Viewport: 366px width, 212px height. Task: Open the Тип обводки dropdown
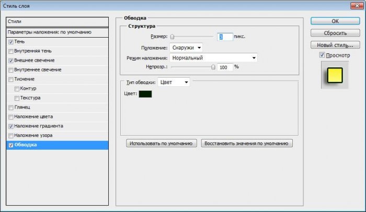(174, 83)
